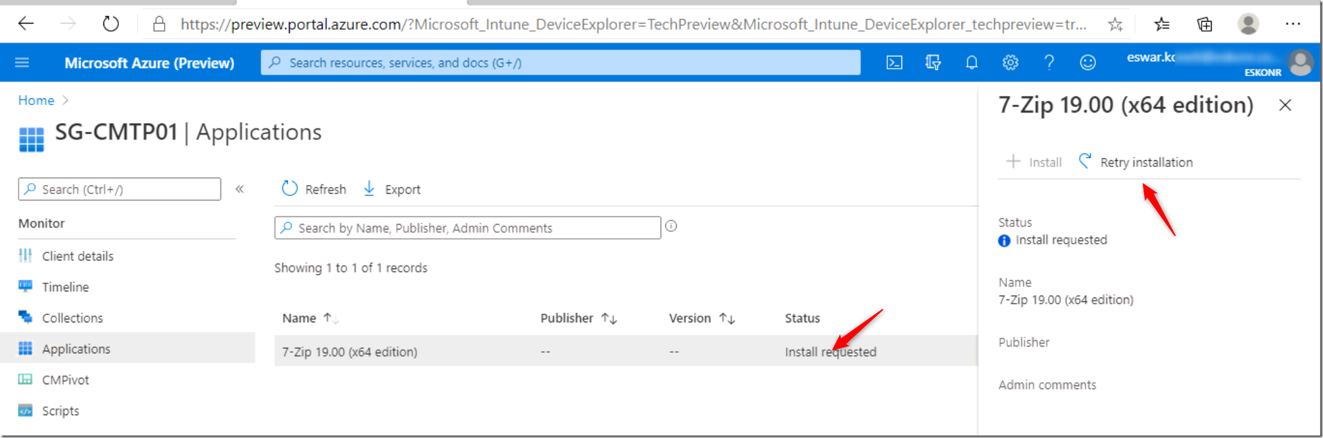Click info icon beside application search box
The width and height of the screenshot is (1323, 438).
(x=671, y=226)
